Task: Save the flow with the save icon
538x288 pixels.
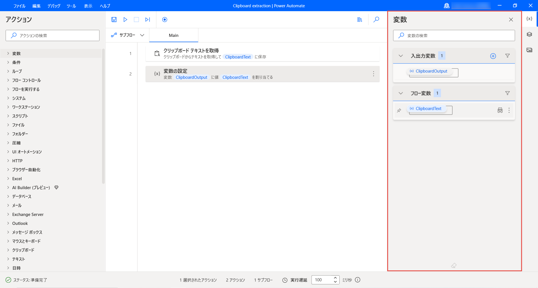Action: 114,20
